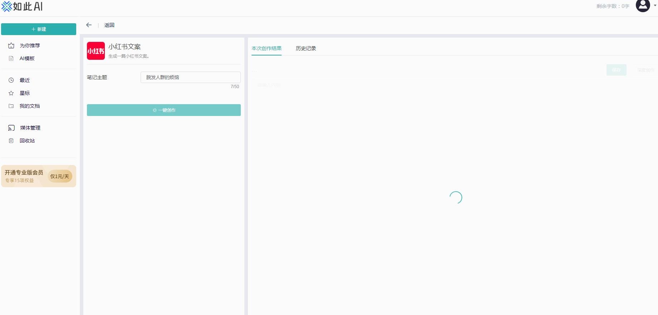Focus the 笔记主题 input field
This screenshot has width=658, height=315.
(x=190, y=77)
